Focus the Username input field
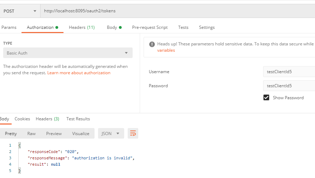Viewport: 315px width, 178px height. [289, 72]
